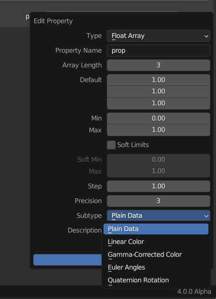This screenshot has width=216, height=299.
Task: Click the Property Name field containing prop
Action: click(158, 50)
